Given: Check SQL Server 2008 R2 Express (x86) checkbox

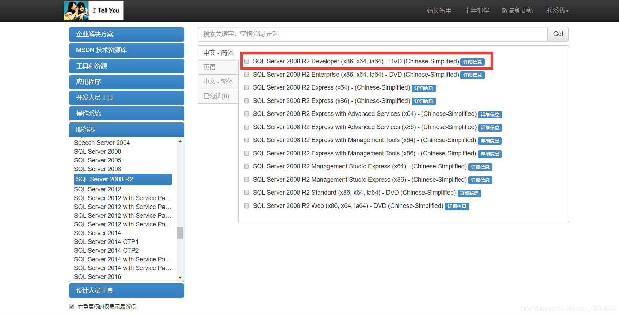Looking at the screenshot, I should tap(247, 101).
